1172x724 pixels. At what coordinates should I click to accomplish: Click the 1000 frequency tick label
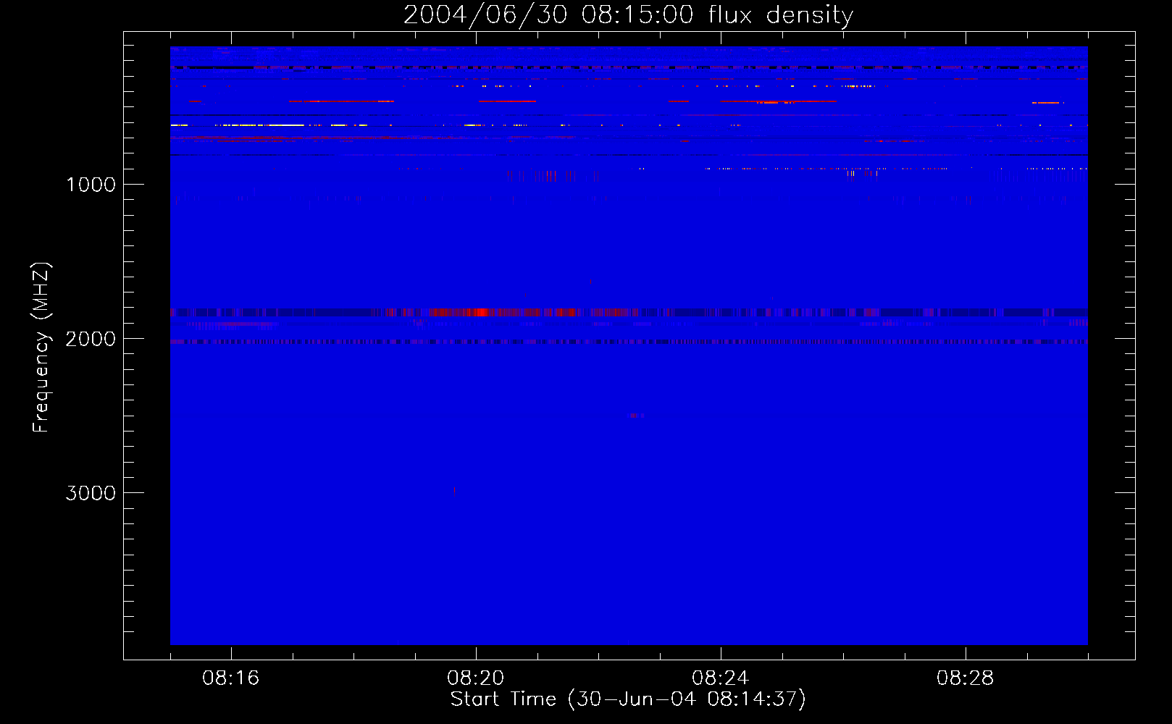coord(91,185)
